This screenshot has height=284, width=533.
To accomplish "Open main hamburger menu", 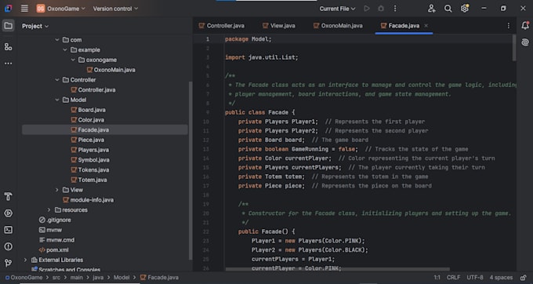I will pyautogui.click(x=24, y=9).
